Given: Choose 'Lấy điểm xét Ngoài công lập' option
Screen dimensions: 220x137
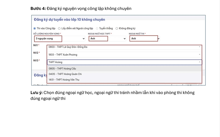Looking at the screenshot, I should 59,28.
